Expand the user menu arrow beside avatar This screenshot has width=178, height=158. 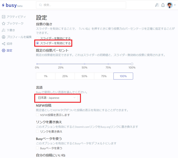tap(175, 5)
